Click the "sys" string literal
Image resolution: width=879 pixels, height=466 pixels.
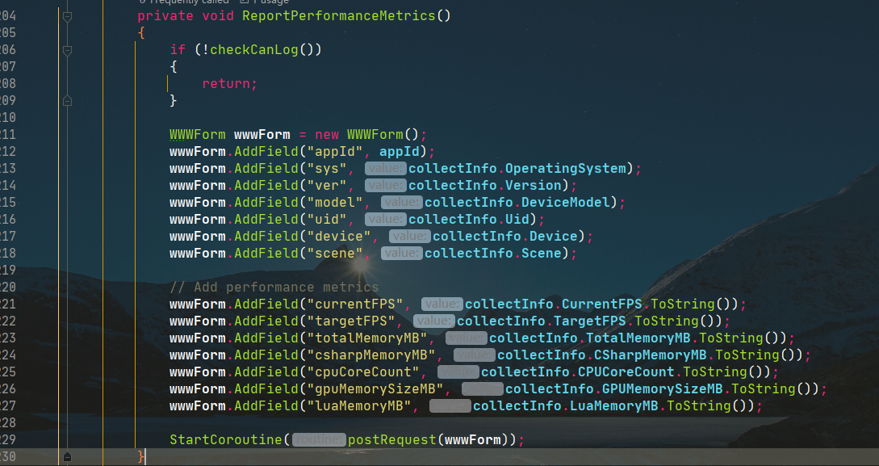327,168
